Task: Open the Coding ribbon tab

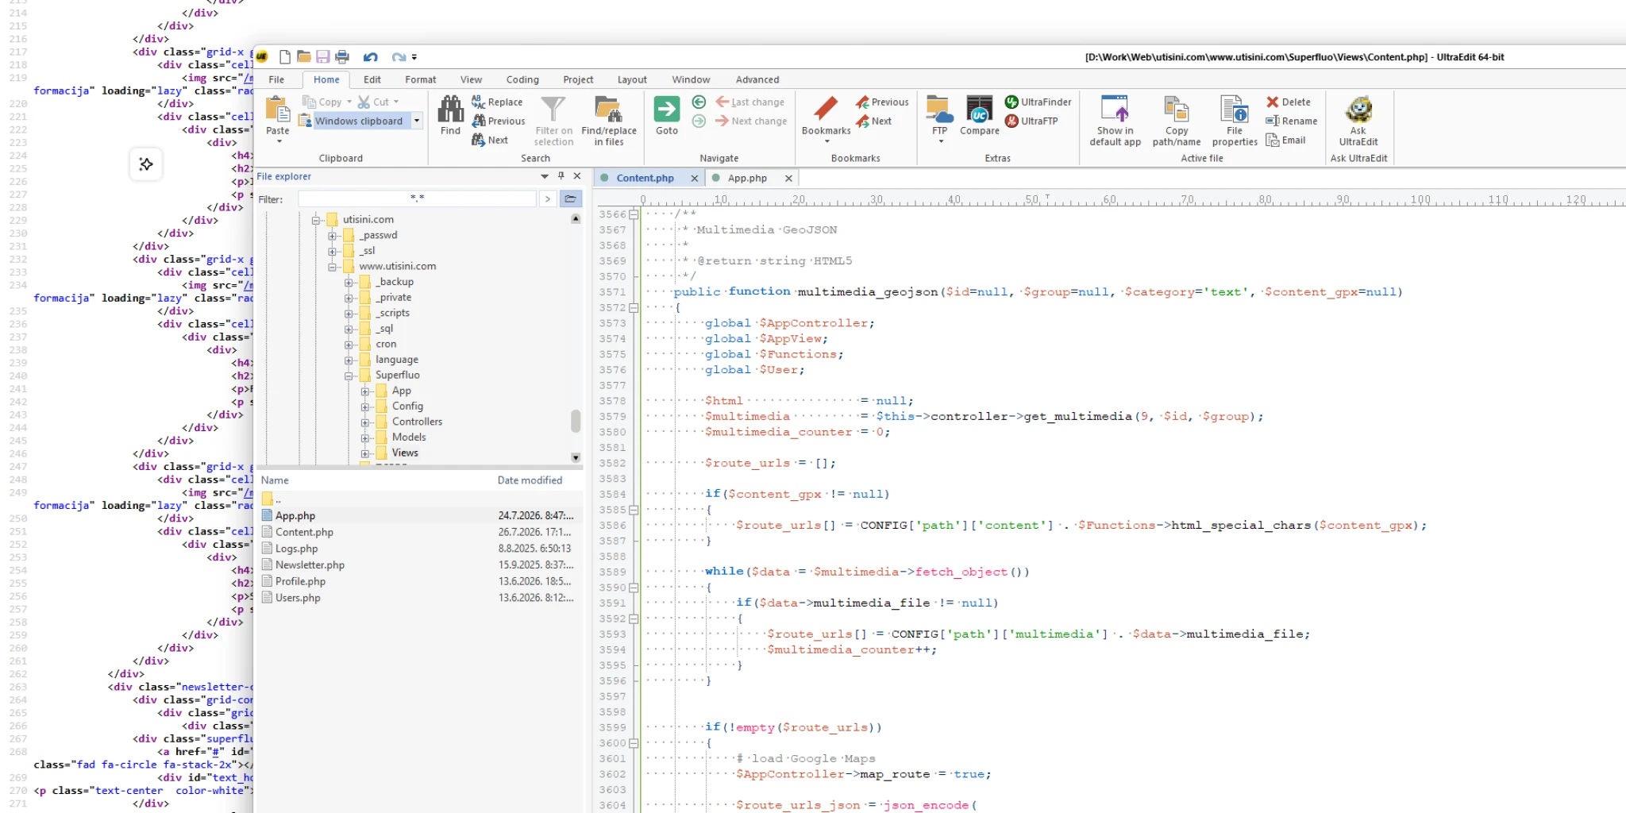Action: coord(522,79)
